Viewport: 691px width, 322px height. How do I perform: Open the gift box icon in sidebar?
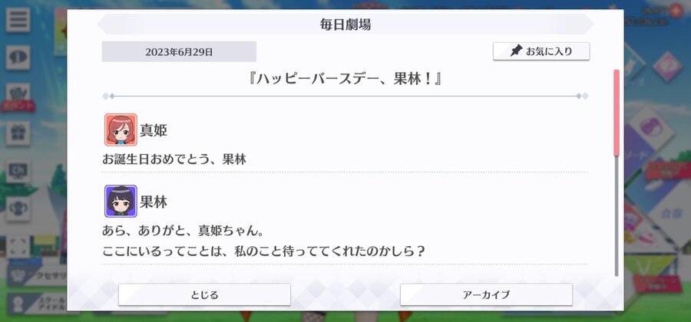[x=18, y=133]
